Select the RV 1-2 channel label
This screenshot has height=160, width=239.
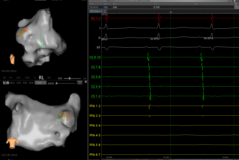click(x=96, y=19)
